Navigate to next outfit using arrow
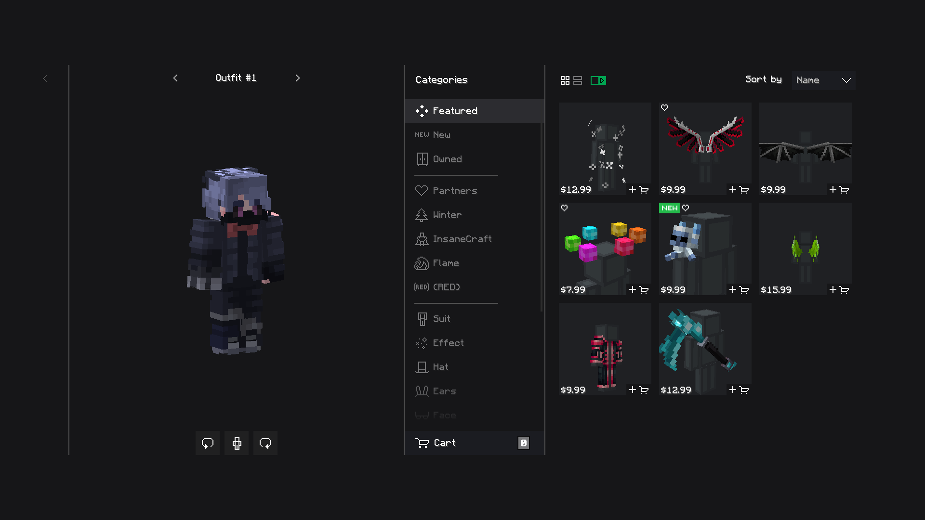925x520 pixels. pos(298,78)
